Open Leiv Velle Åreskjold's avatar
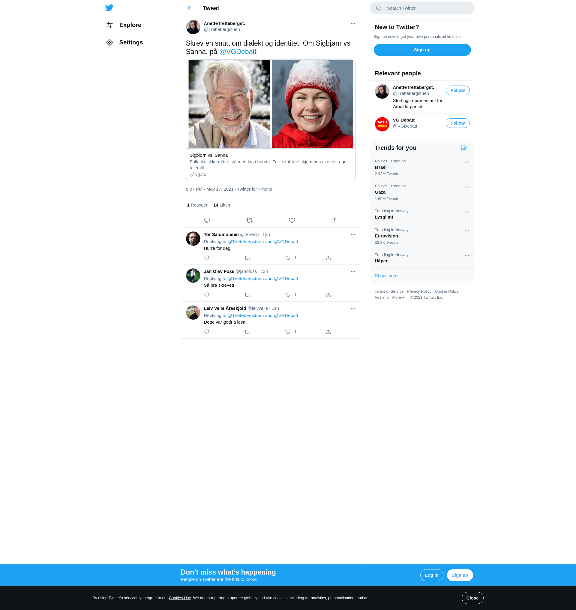The height and width of the screenshot is (610, 576). click(193, 312)
